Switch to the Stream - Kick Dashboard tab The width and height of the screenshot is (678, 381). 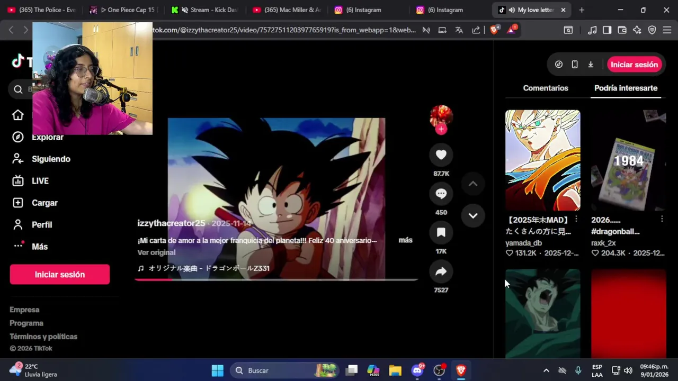[205, 10]
